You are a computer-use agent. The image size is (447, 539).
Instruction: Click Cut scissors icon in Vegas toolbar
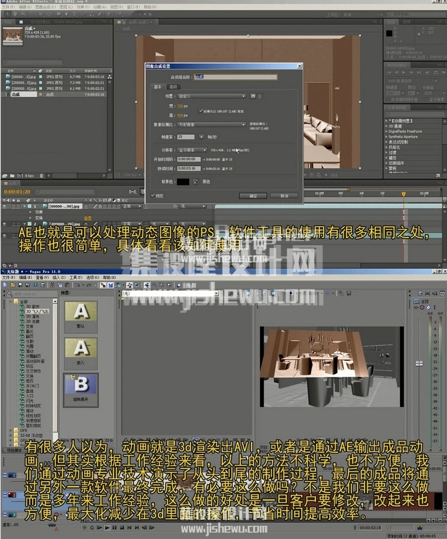tap(53, 285)
